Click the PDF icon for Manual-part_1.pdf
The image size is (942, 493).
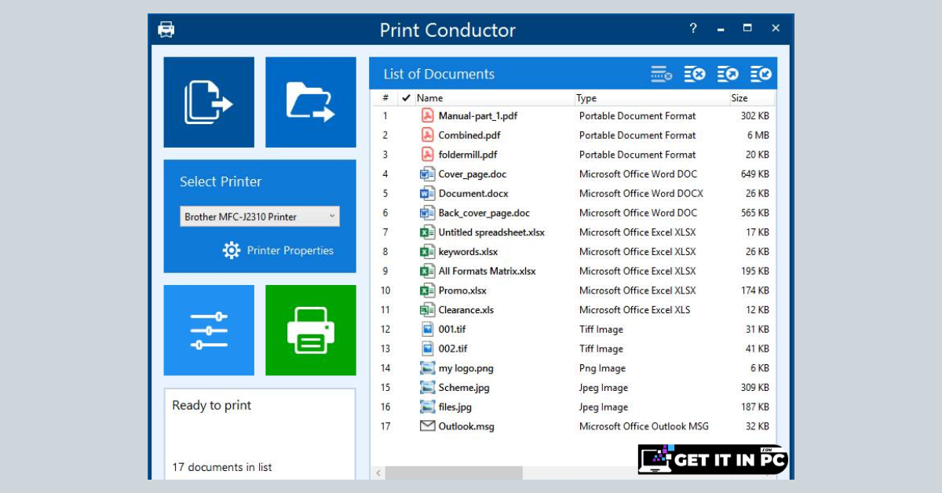(x=428, y=115)
